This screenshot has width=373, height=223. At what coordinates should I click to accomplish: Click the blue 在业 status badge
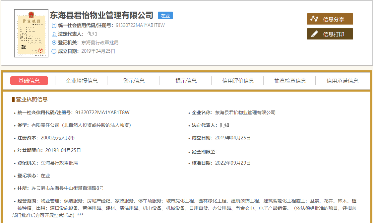click(165, 16)
